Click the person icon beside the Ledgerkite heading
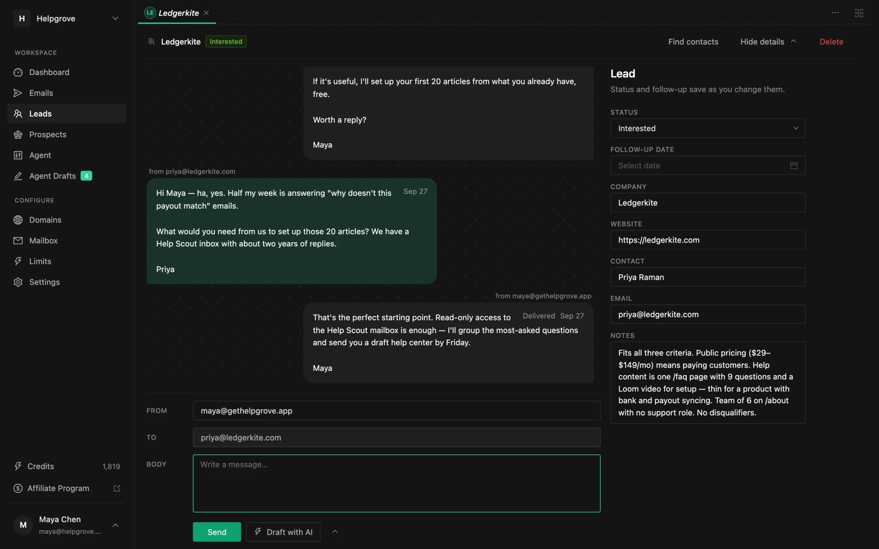The width and height of the screenshot is (879, 549). point(151,42)
